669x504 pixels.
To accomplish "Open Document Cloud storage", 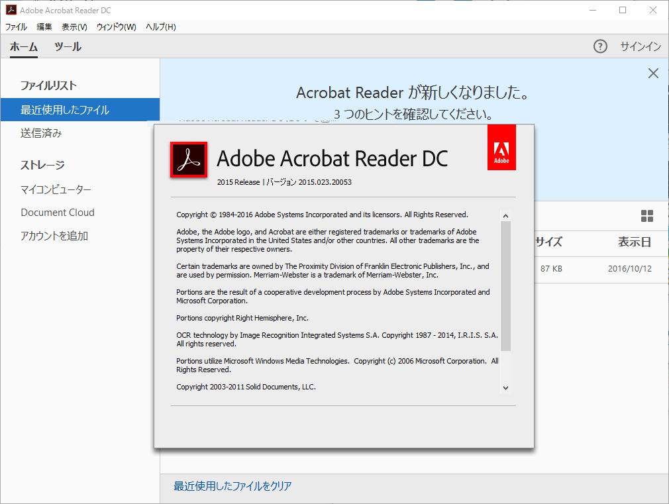I will [x=58, y=213].
